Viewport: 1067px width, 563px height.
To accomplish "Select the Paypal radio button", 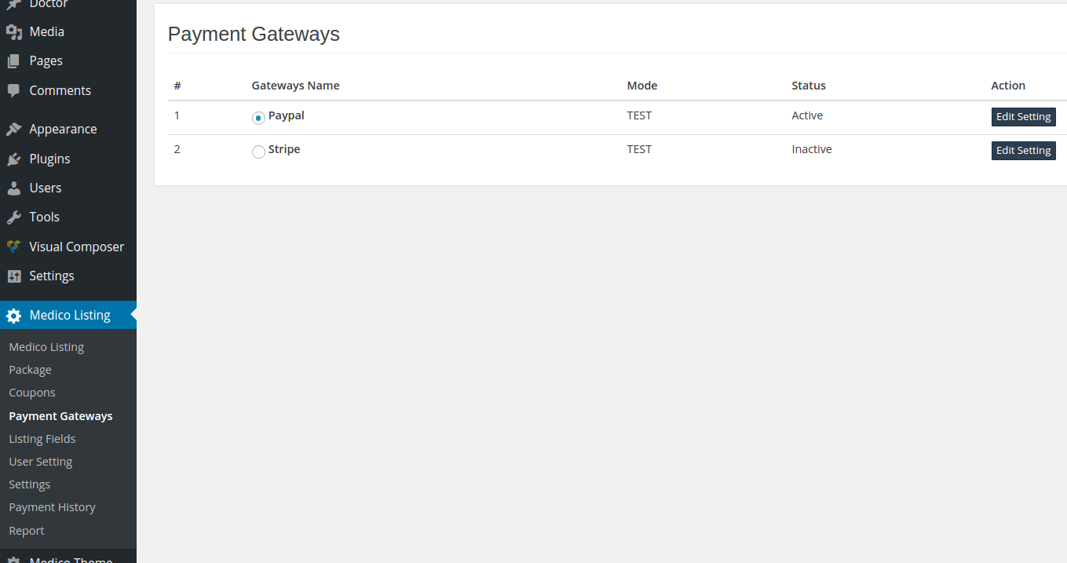I will coord(258,118).
